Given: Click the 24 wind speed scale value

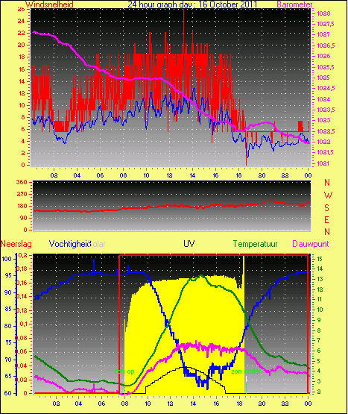Looking at the screenshot, I should point(22,21).
